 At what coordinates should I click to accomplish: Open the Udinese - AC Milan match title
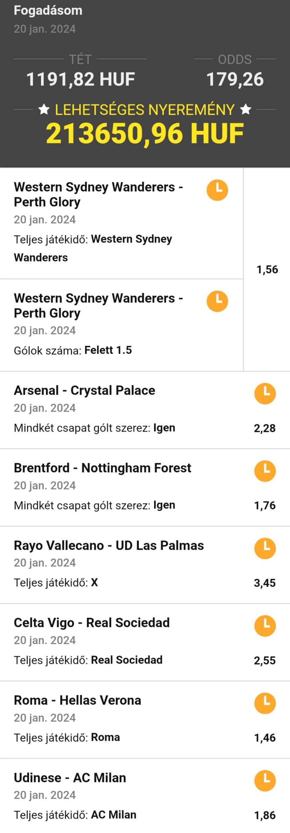pos(70,778)
